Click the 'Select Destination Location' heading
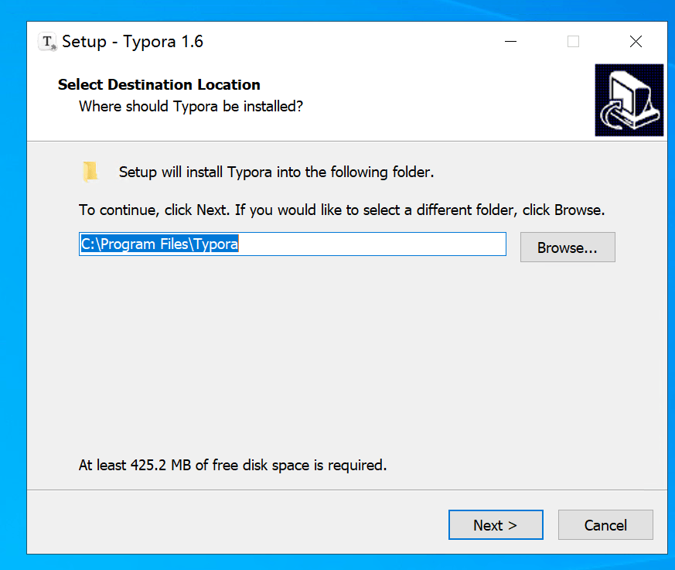Image resolution: width=675 pixels, height=570 pixels. [159, 84]
